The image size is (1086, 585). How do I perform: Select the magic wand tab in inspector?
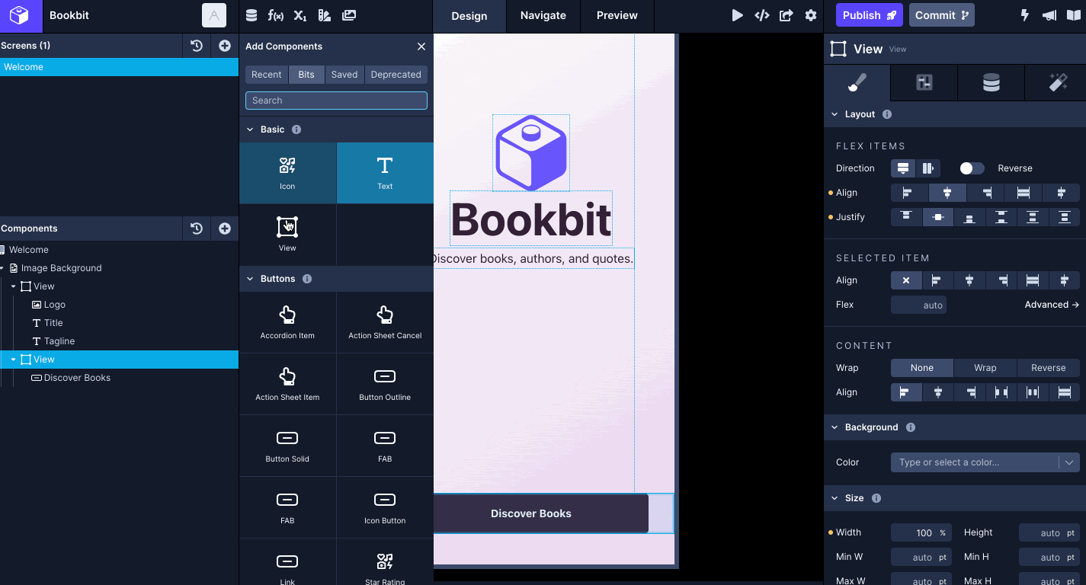point(1058,82)
